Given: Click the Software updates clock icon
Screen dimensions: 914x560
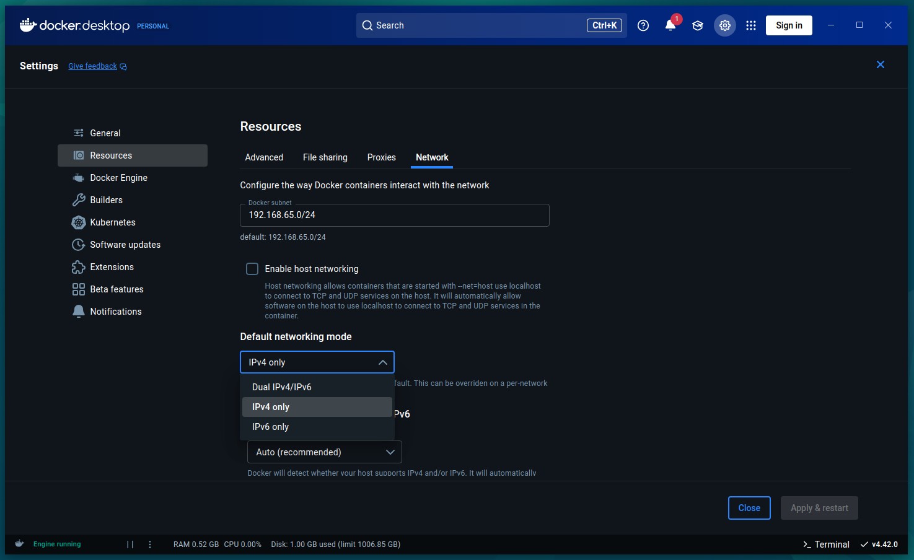Looking at the screenshot, I should click(x=79, y=245).
